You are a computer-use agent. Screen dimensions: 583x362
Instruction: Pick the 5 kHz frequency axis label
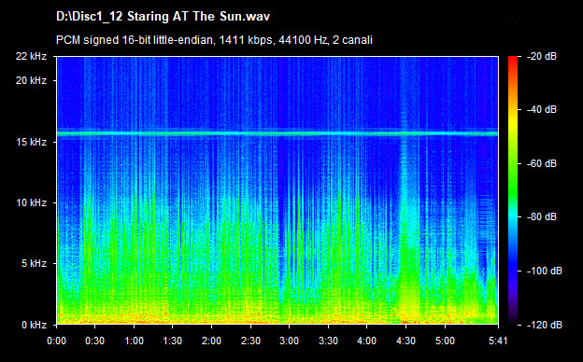click(x=34, y=264)
